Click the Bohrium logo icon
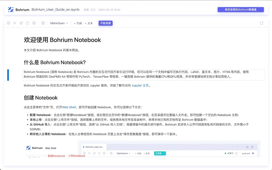The height and width of the screenshot is (170, 272). (11, 10)
